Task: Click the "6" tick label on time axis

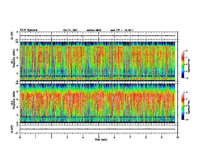Action: click(115, 137)
